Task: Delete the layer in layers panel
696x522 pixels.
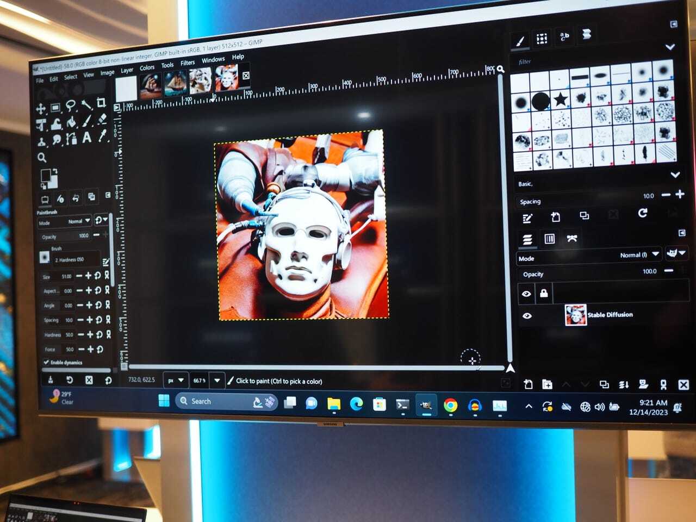Action: pos(683,384)
